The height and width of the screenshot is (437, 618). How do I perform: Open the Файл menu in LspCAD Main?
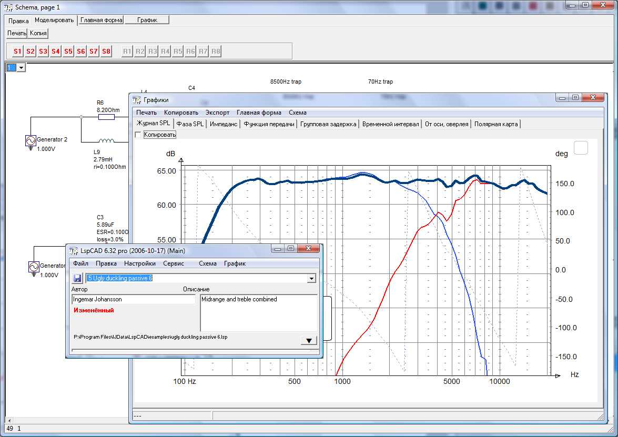click(x=81, y=263)
